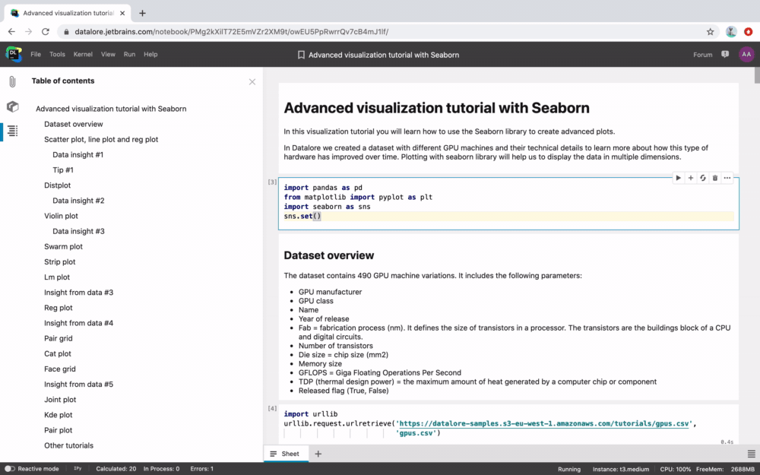
Task: Click the browser address bar URL
Action: [231, 32]
